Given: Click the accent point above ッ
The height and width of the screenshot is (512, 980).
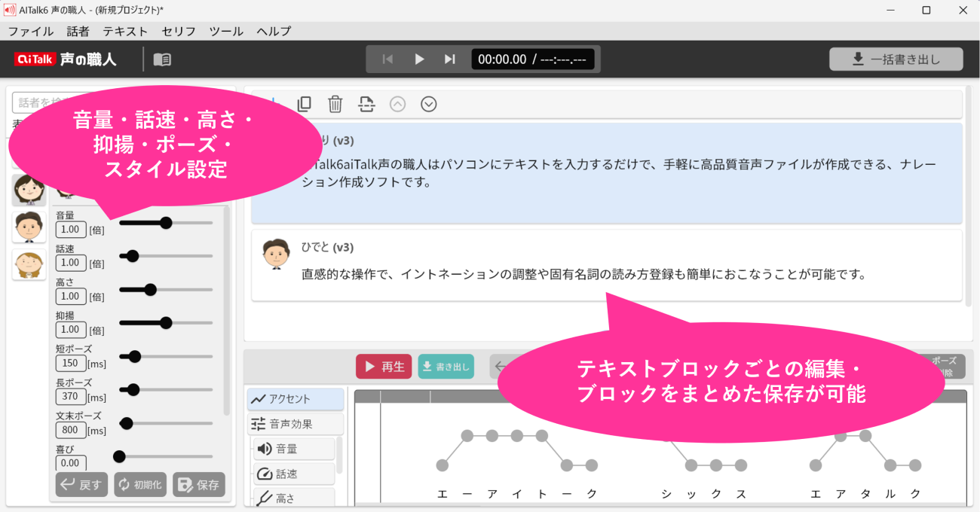Looking at the screenshot, I should (691, 465).
